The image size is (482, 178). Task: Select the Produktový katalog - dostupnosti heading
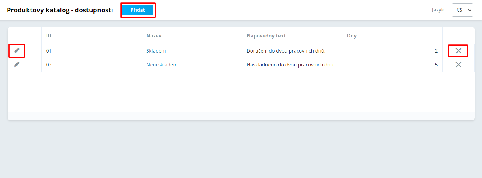tap(60, 10)
